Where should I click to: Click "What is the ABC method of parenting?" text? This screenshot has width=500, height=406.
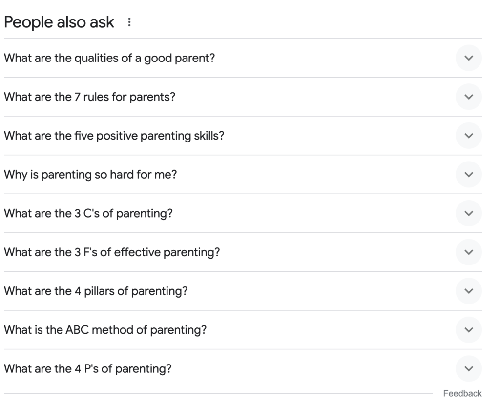[105, 329]
